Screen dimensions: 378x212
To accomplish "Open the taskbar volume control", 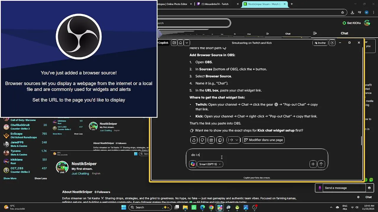I will coord(357,207).
